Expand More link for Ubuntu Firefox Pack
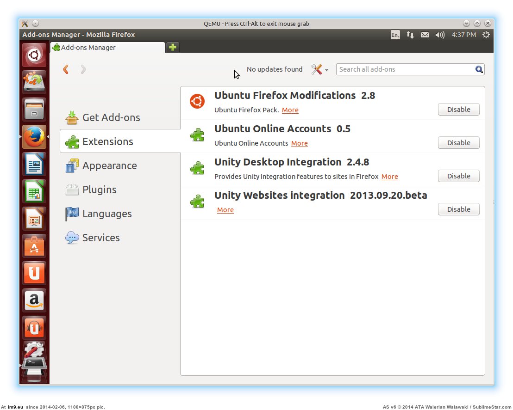This screenshot has height=410, width=513. coord(290,110)
